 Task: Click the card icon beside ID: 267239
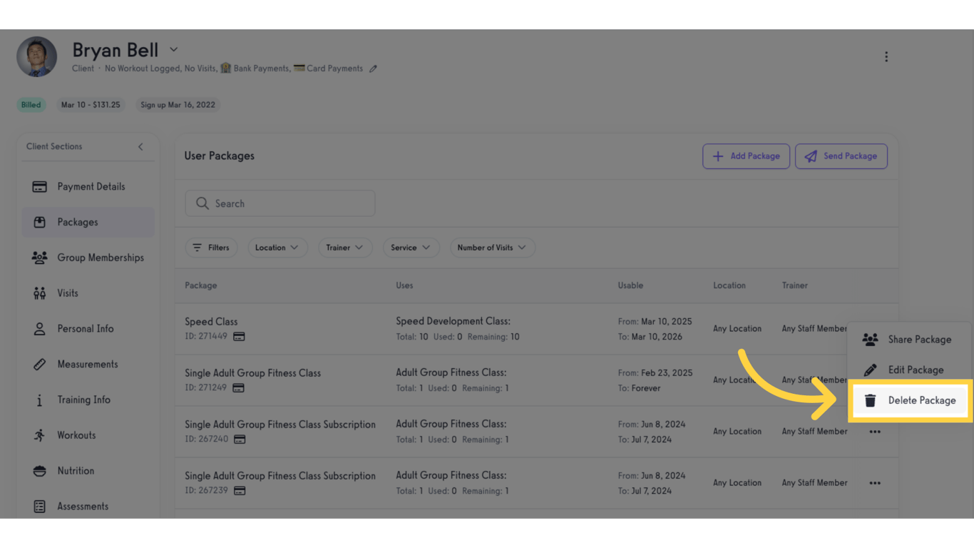(x=240, y=491)
